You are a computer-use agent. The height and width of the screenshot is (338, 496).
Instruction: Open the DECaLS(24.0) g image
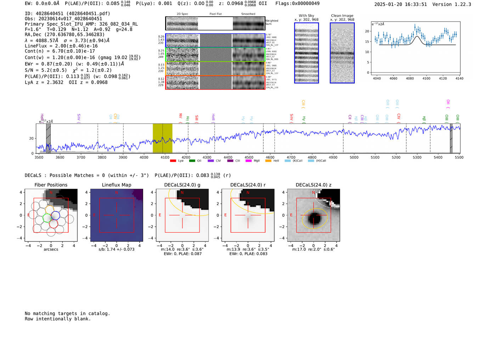click(182, 215)
